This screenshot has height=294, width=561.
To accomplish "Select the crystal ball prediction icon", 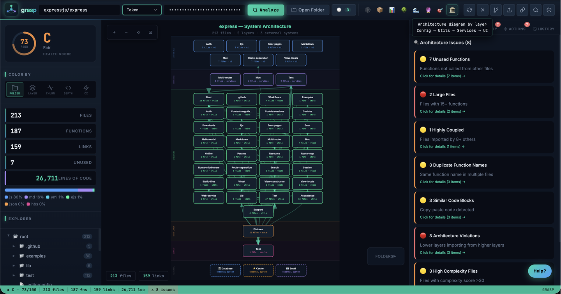I will point(427,10).
